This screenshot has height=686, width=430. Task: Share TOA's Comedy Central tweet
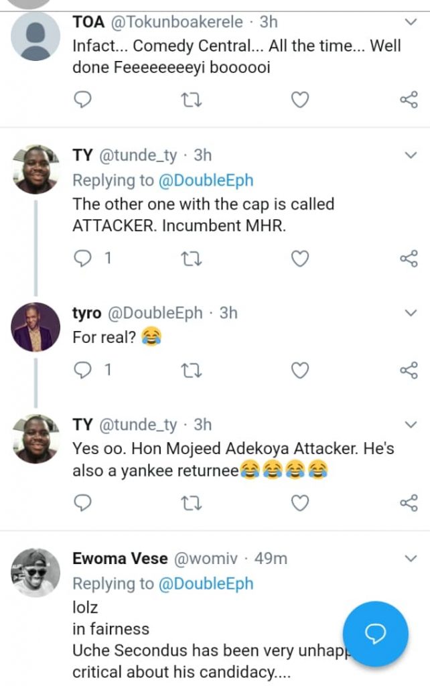click(409, 100)
